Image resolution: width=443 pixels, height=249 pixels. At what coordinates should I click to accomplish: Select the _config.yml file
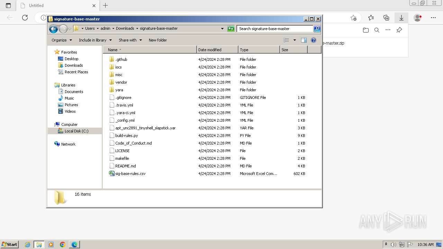(125, 120)
